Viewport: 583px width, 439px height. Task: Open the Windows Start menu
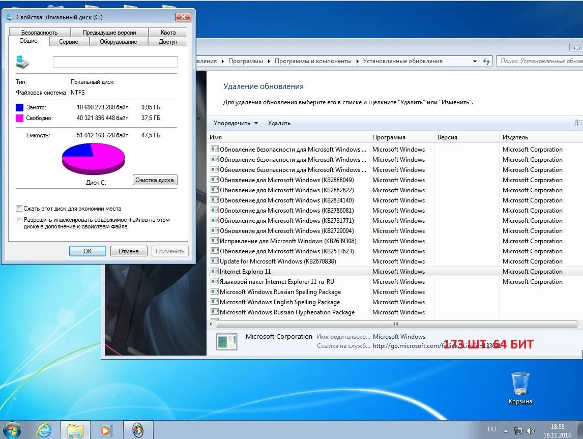[12, 430]
